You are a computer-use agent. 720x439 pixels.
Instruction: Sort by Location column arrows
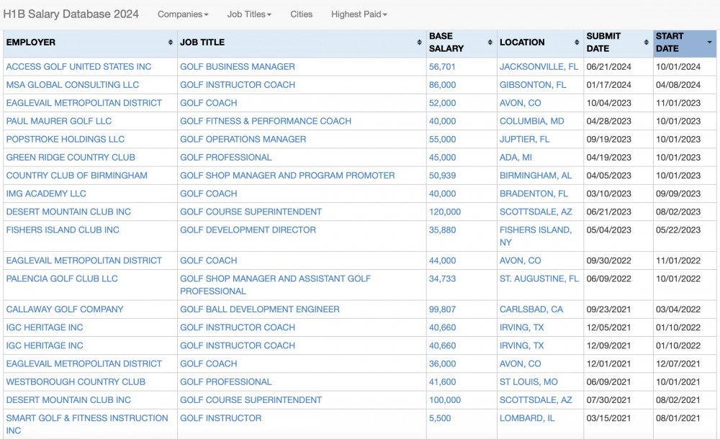577,42
